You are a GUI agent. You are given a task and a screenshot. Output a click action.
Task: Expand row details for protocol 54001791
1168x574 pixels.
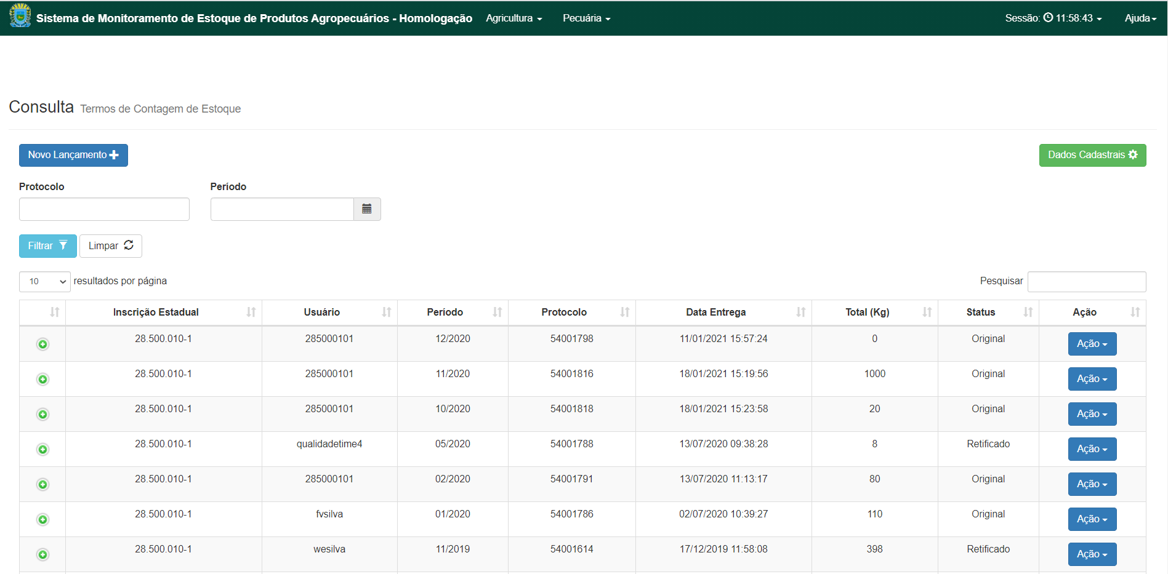click(x=42, y=484)
